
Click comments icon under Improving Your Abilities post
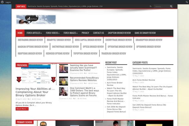(x=28, y=99)
